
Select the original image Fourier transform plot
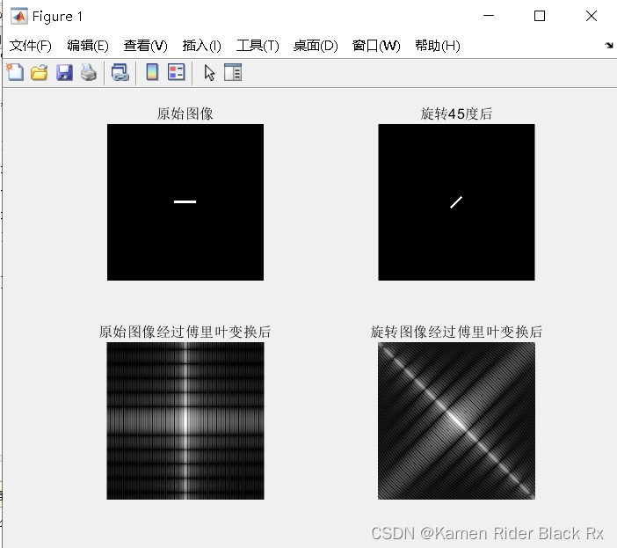tap(185, 420)
